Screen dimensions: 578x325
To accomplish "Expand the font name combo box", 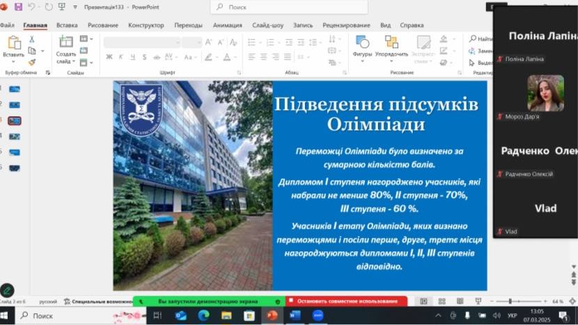I will tap(177, 42).
